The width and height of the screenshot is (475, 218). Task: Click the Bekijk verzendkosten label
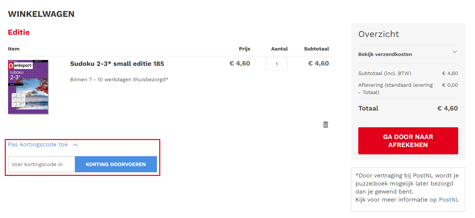point(385,54)
